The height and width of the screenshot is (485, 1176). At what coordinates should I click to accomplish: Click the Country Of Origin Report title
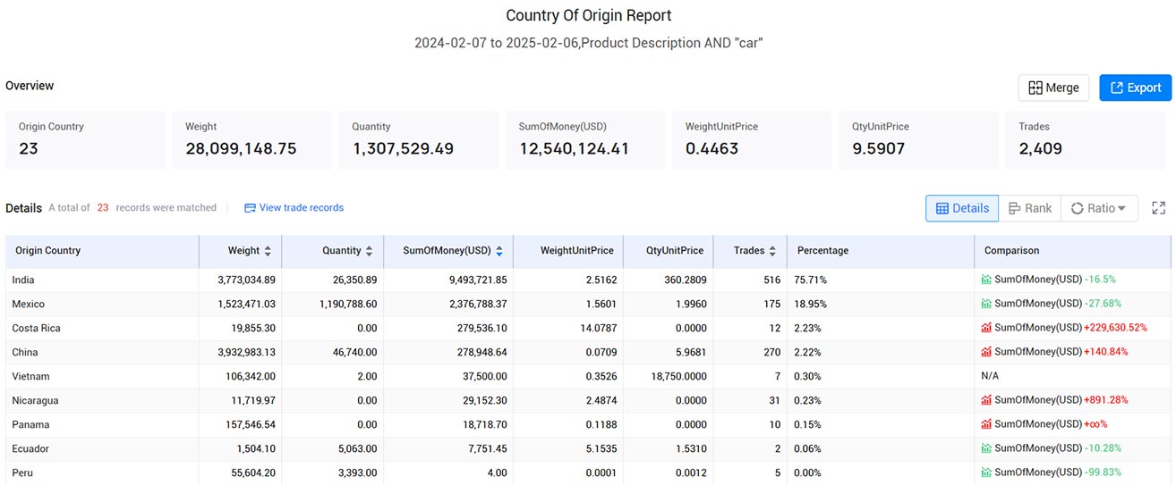click(588, 15)
